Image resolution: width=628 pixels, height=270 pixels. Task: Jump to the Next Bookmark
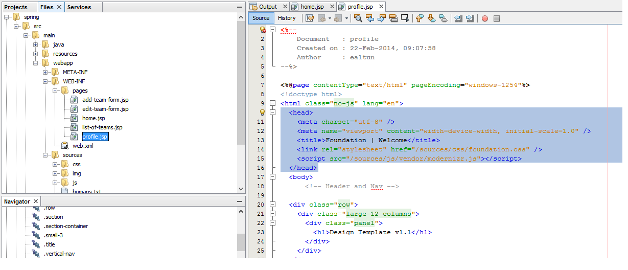point(432,18)
